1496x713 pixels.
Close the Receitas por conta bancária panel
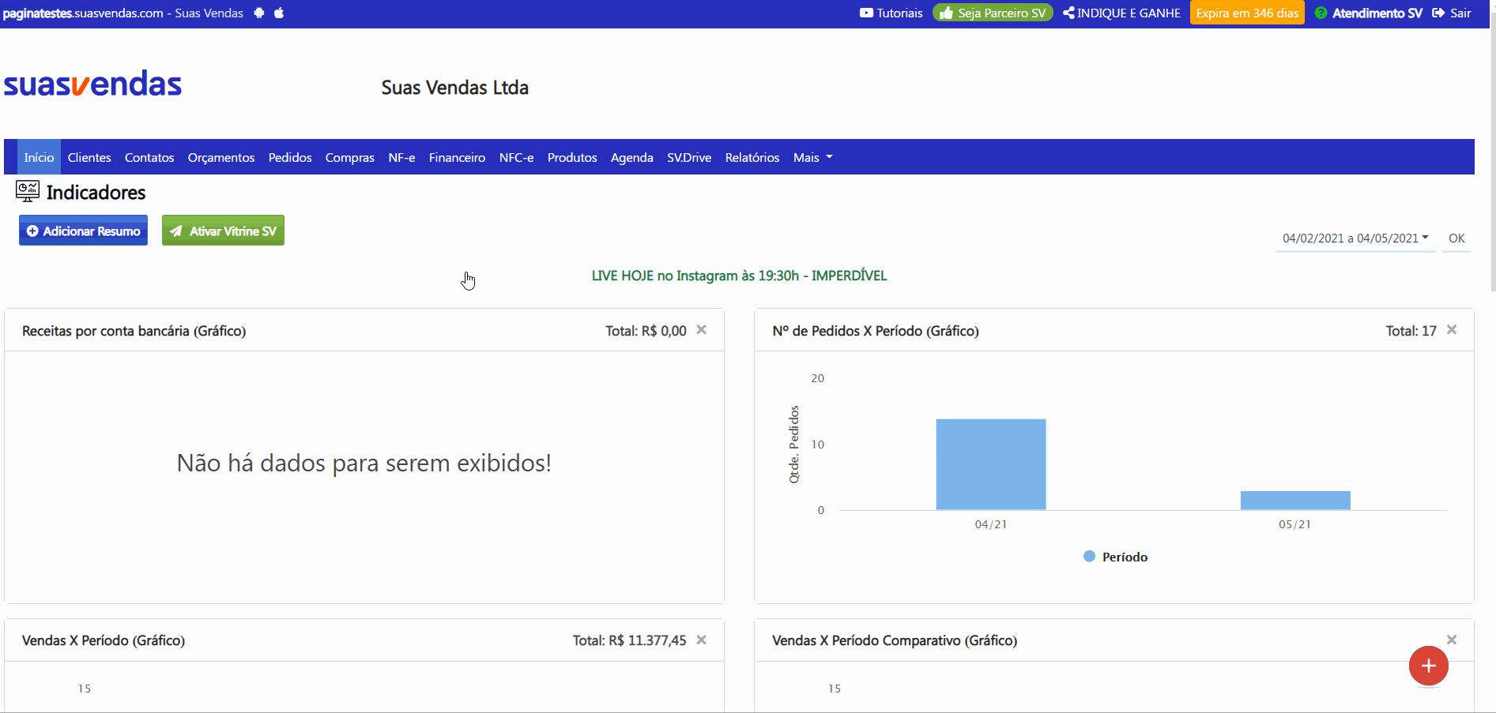click(x=701, y=330)
